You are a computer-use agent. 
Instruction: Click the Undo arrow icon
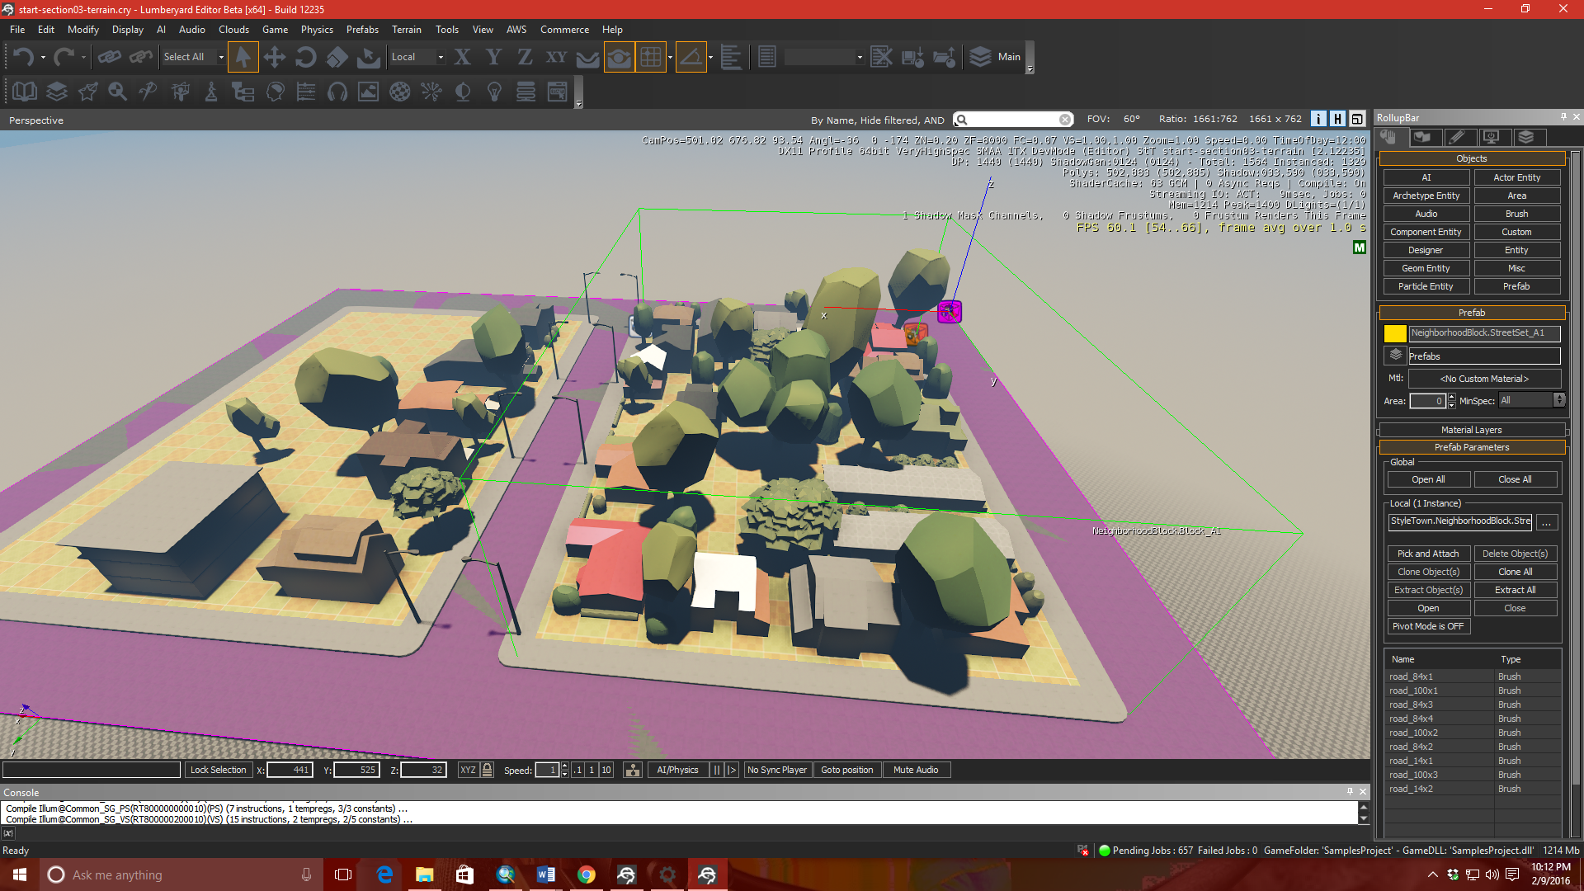click(23, 57)
